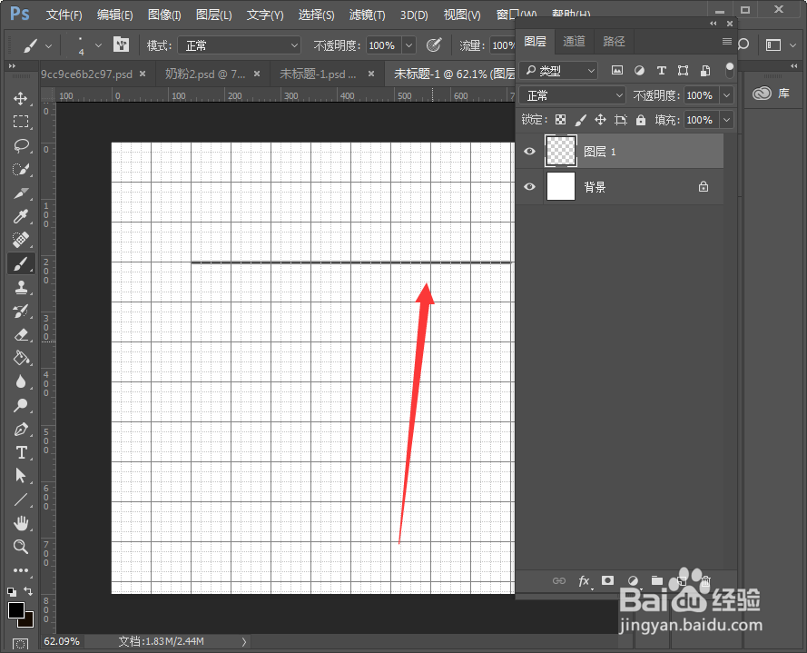This screenshot has width=807, height=653.
Task: Select the Line tool
Action: (x=21, y=500)
